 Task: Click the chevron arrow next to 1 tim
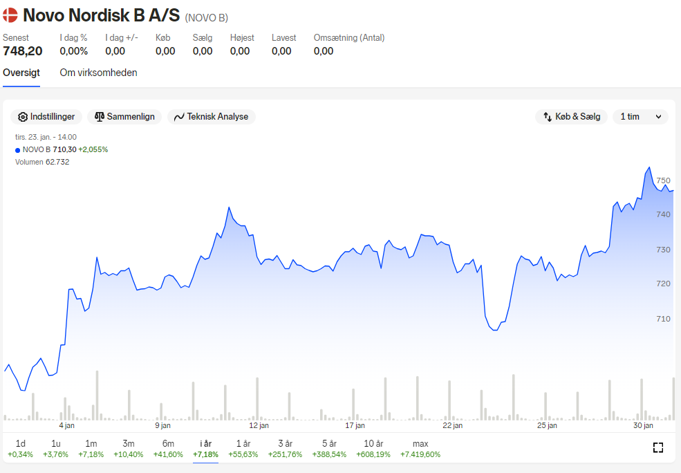point(658,117)
